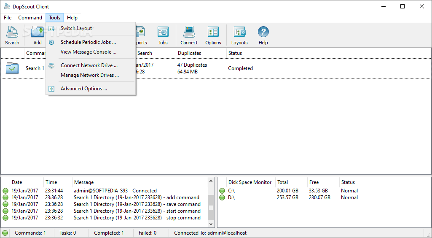Click green icon of the Connected message
The width and height of the screenshot is (432, 238).
[x=5, y=191]
